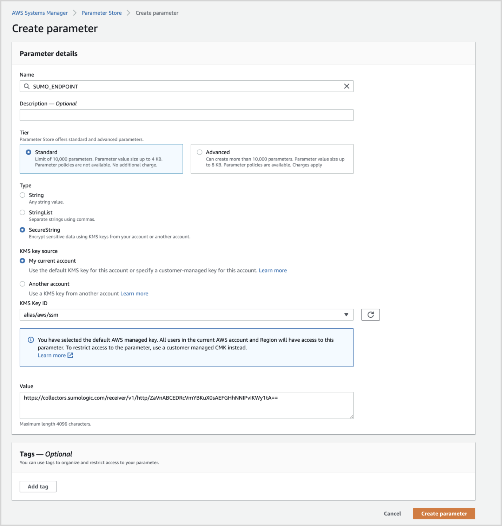The image size is (502, 526).
Task: Clear the Name field using the X icon
Action: click(x=346, y=86)
